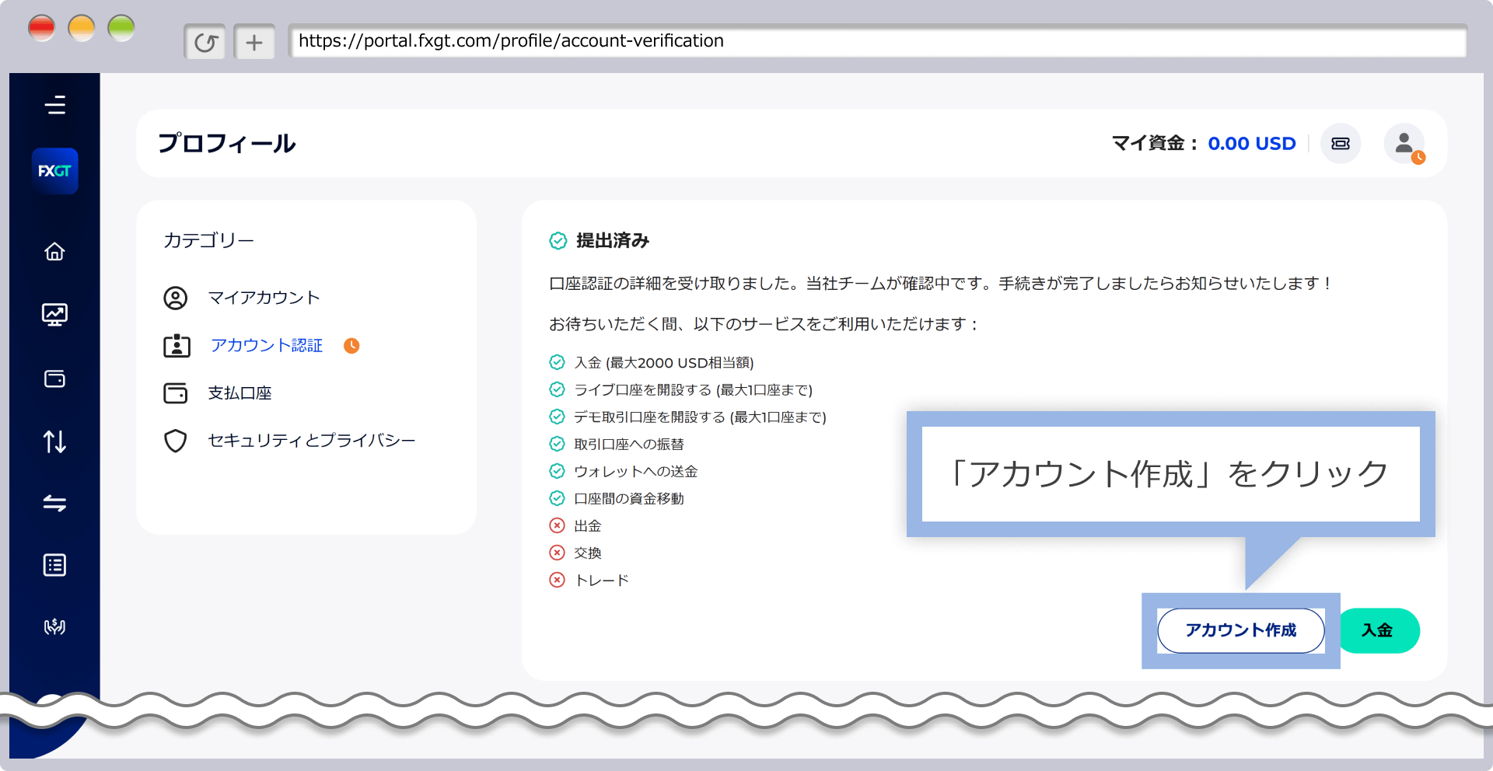Open the promotions ticket icon

coord(1340,143)
